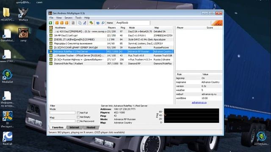
Task: Sort servers by Map column header
Action: pos(163,27)
